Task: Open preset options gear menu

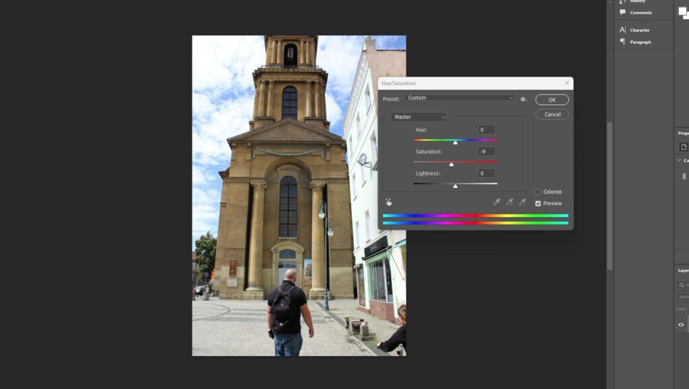Action: 523,99
